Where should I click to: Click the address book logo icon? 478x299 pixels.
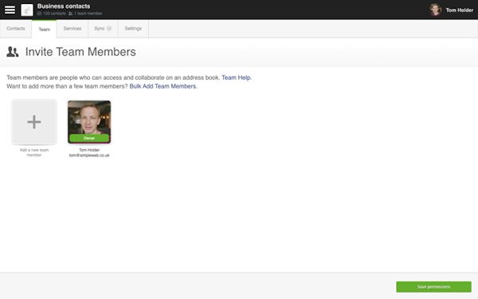pyautogui.click(x=27, y=10)
